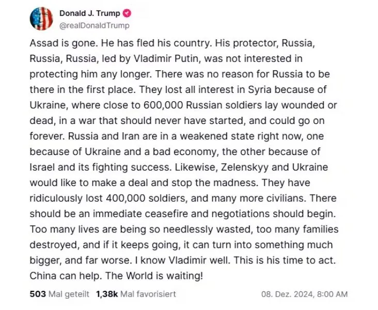Click the 'Mal favorisiert' label
Viewport: 378px width, 310px height.
[148, 294]
